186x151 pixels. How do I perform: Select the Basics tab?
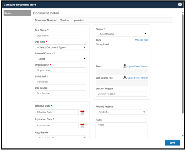coord(17,13)
